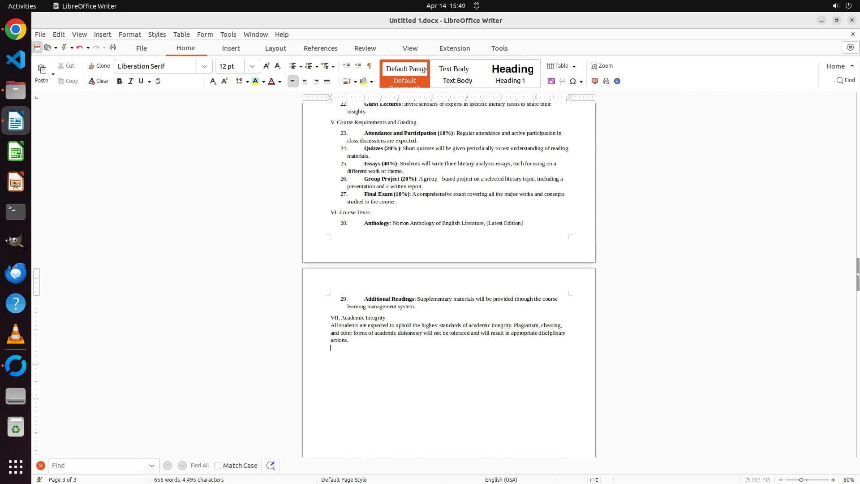
Task: Insert a special character (omega icon)
Action: pyautogui.click(x=573, y=81)
